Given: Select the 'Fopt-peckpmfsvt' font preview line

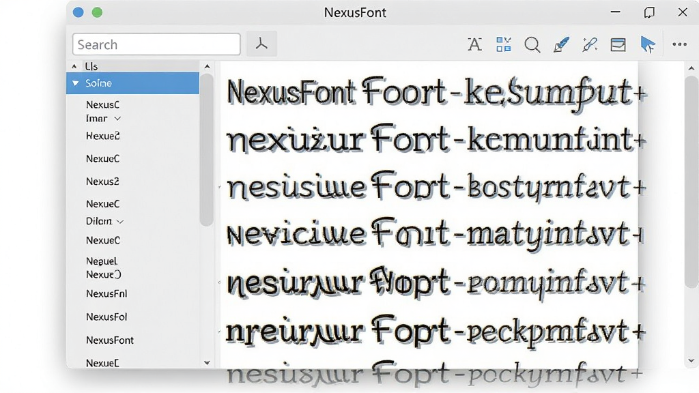Looking at the screenshot, I should [x=436, y=332].
